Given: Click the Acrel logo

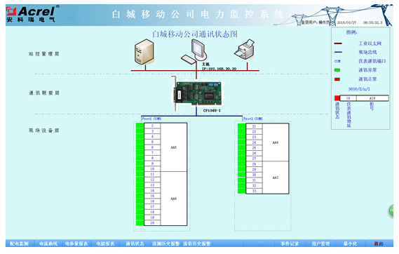Looking at the screenshot, I should pos(32,14).
